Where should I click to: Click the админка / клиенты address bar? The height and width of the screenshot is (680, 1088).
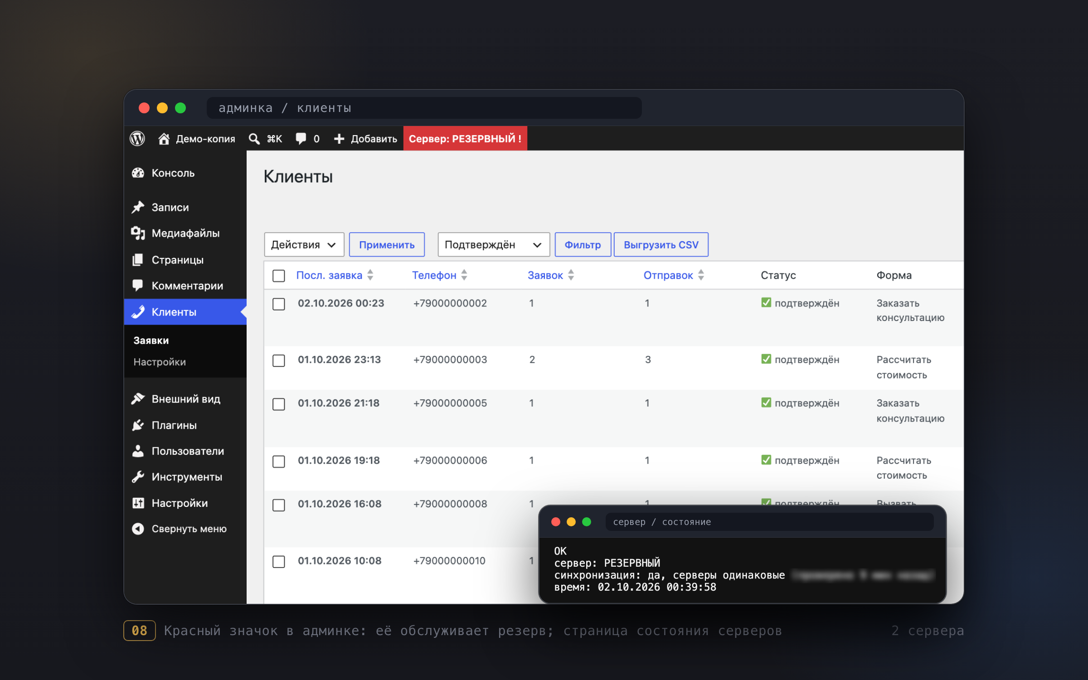[x=424, y=108]
